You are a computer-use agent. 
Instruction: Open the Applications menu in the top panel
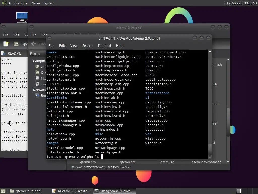tap(18, 3)
